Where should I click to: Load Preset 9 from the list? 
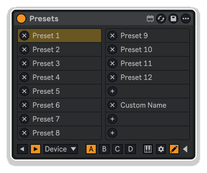pos(148,36)
